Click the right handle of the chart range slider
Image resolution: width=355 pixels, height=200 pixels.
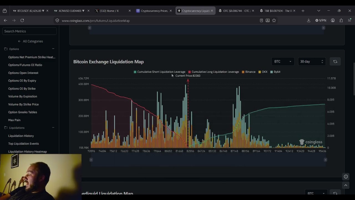325,160
